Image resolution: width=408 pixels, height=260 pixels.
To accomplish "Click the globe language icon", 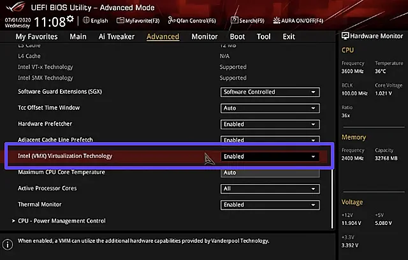I will [x=86, y=20].
